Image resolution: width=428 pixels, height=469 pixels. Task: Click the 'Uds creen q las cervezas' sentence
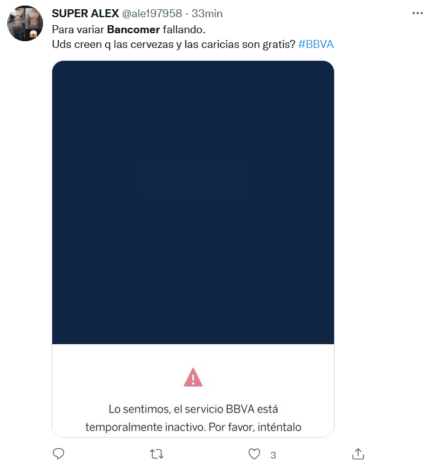[x=174, y=44]
